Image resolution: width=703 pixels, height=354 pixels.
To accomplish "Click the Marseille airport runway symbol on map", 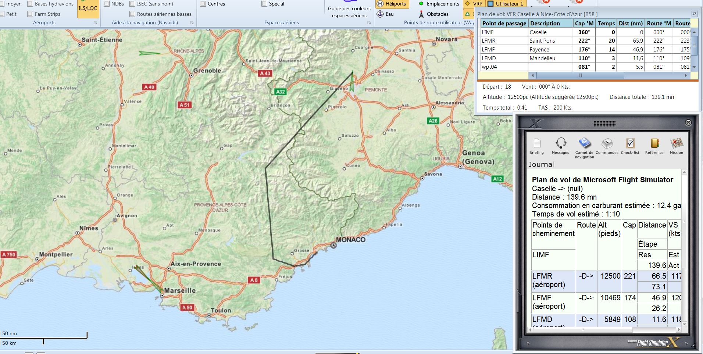I will 149,279.
